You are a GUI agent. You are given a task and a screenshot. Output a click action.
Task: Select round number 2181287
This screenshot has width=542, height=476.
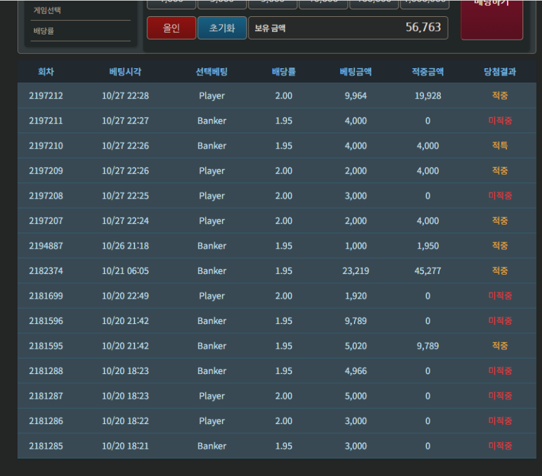(x=46, y=395)
